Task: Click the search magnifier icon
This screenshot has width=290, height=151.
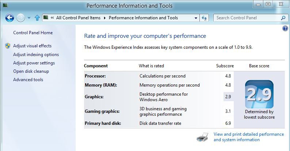Action: (x=283, y=18)
